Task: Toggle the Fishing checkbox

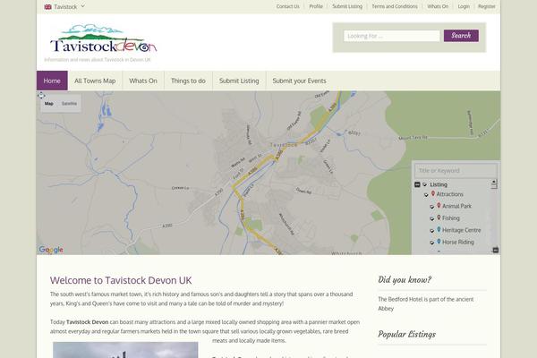Action: click(x=432, y=218)
